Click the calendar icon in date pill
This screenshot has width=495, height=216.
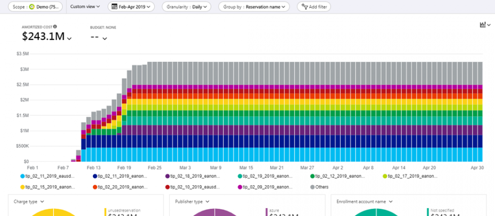(x=114, y=7)
